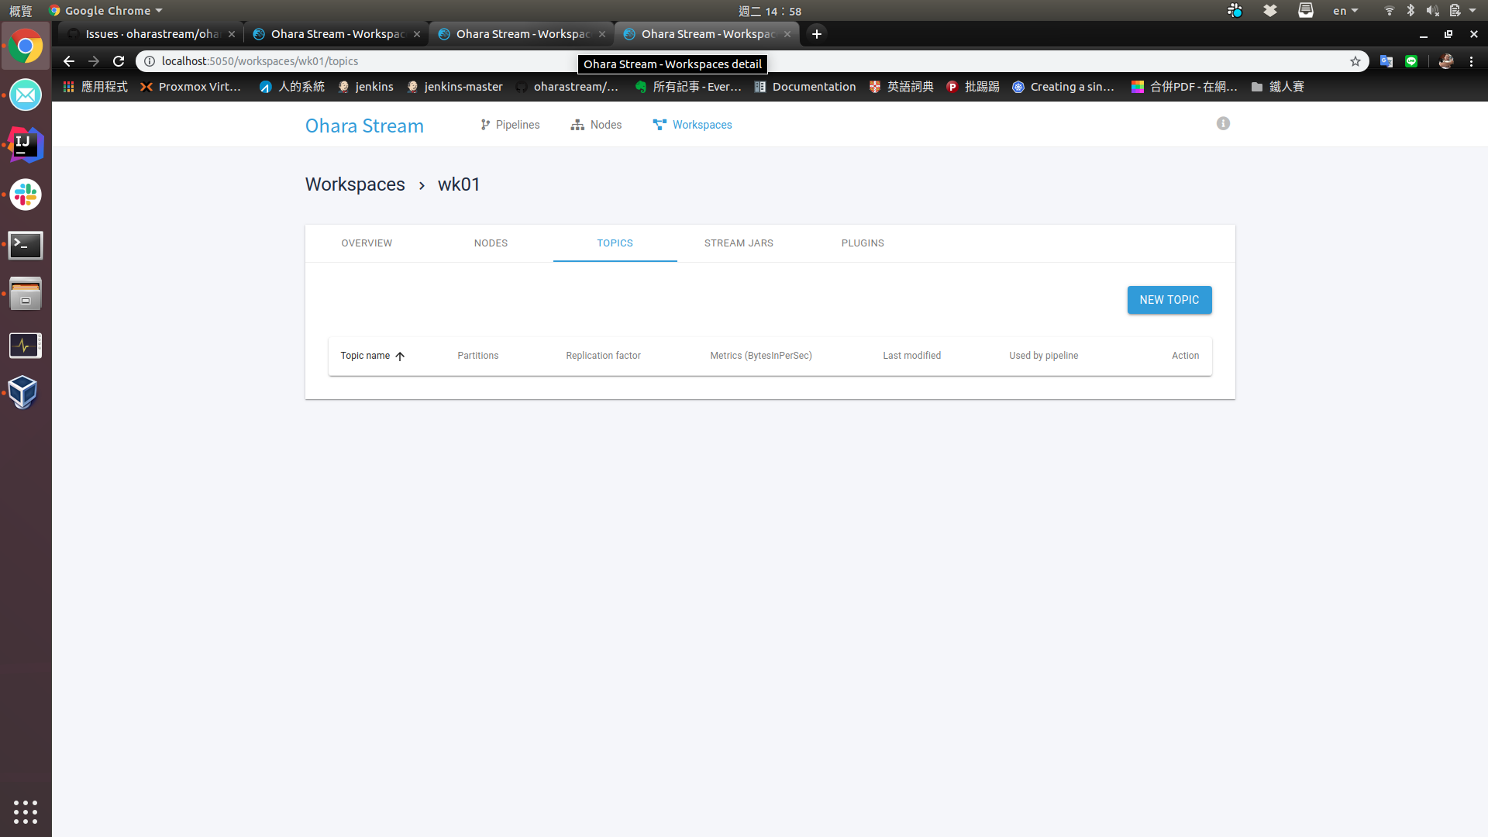Switch to the Stream Jars tab
1488x837 pixels.
[x=739, y=243]
